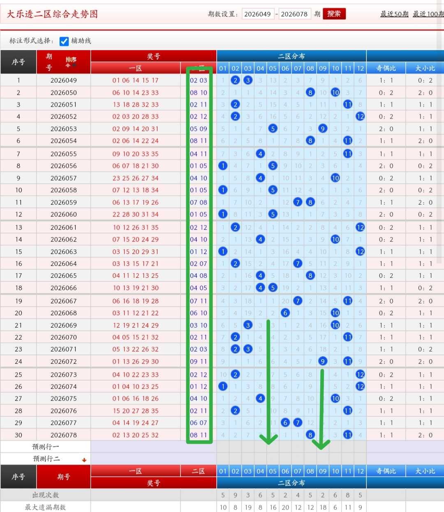Toggle the 辅助线 checkbox
Image resolution: width=444 pixels, height=512 pixels.
point(64,41)
